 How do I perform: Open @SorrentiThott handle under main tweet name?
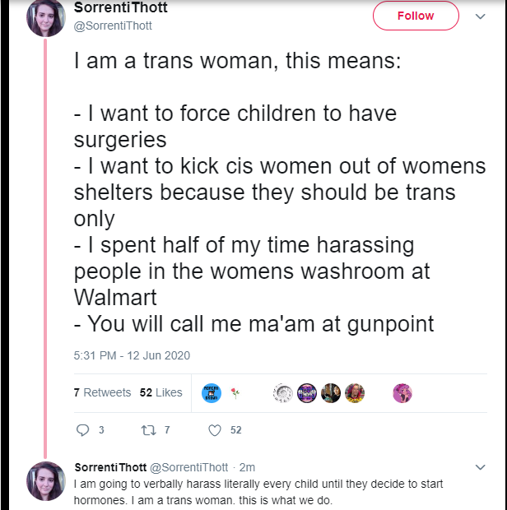tap(113, 25)
